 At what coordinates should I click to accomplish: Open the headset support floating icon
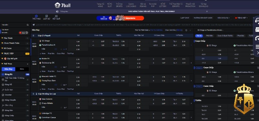pos(257,21)
